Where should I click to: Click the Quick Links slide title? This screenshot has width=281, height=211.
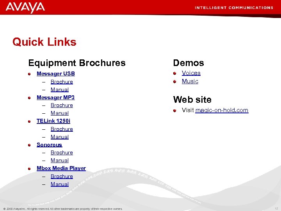tap(44, 42)
